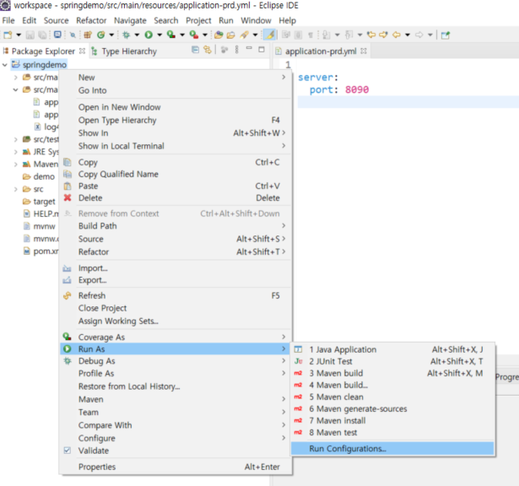Image resolution: width=519 pixels, height=486 pixels.
Task: Click the green Run toolbar icon
Action: 148,35
